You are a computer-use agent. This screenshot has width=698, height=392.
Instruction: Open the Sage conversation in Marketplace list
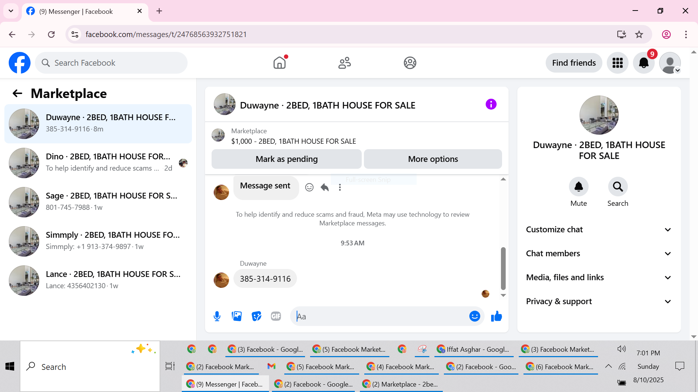(x=98, y=201)
